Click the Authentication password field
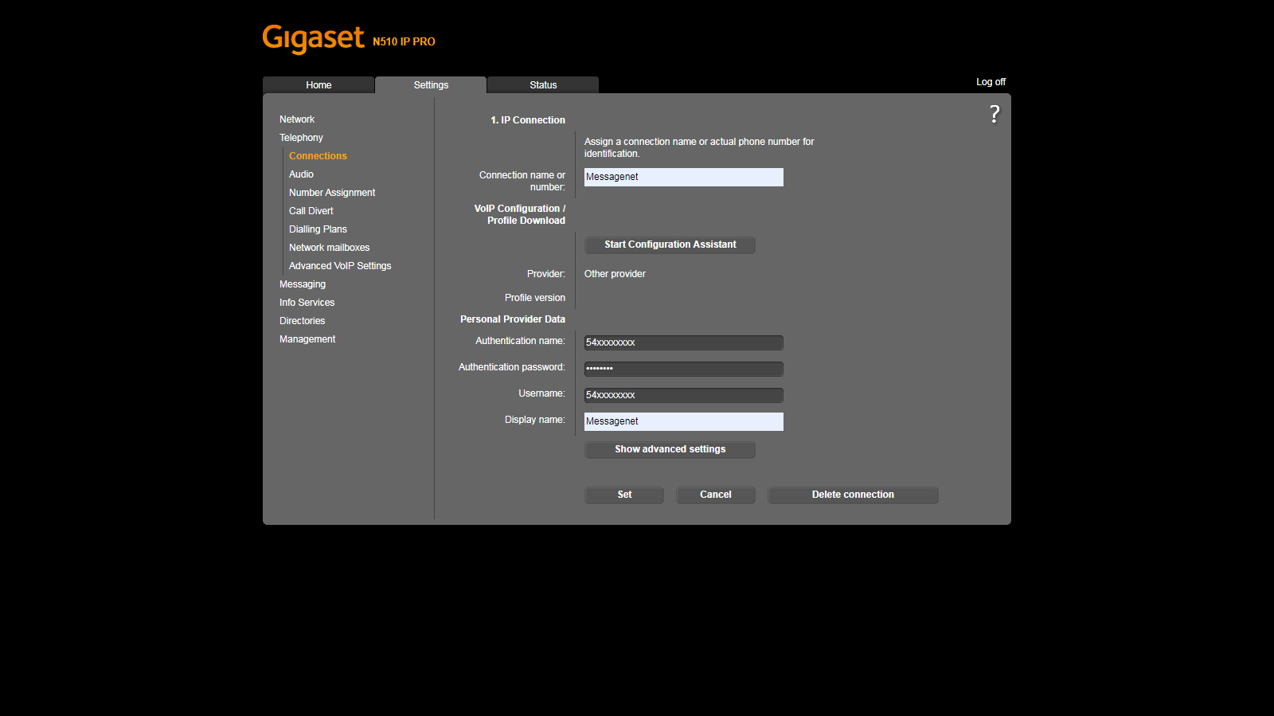Screen dimensions: 1274x716 [684, 369]
